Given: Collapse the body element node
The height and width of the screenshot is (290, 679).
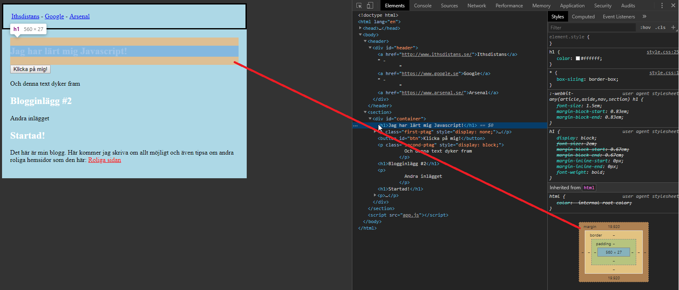Looking at the screenshot, I should pyautogui.click(x=361, y=35).
